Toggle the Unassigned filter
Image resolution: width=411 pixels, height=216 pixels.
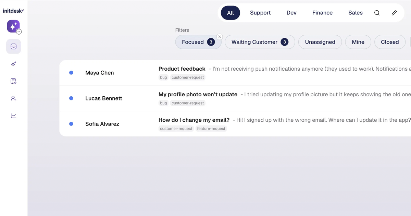pyautogui.click(x=320, y=42)
